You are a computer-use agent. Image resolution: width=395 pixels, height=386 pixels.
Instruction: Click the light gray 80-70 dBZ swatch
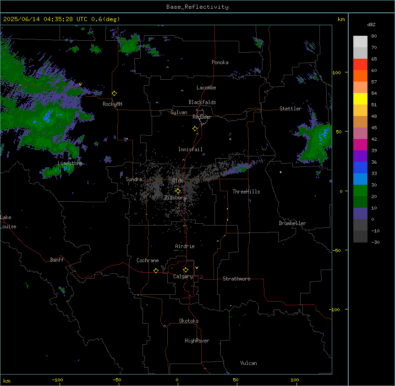(360, 42)
